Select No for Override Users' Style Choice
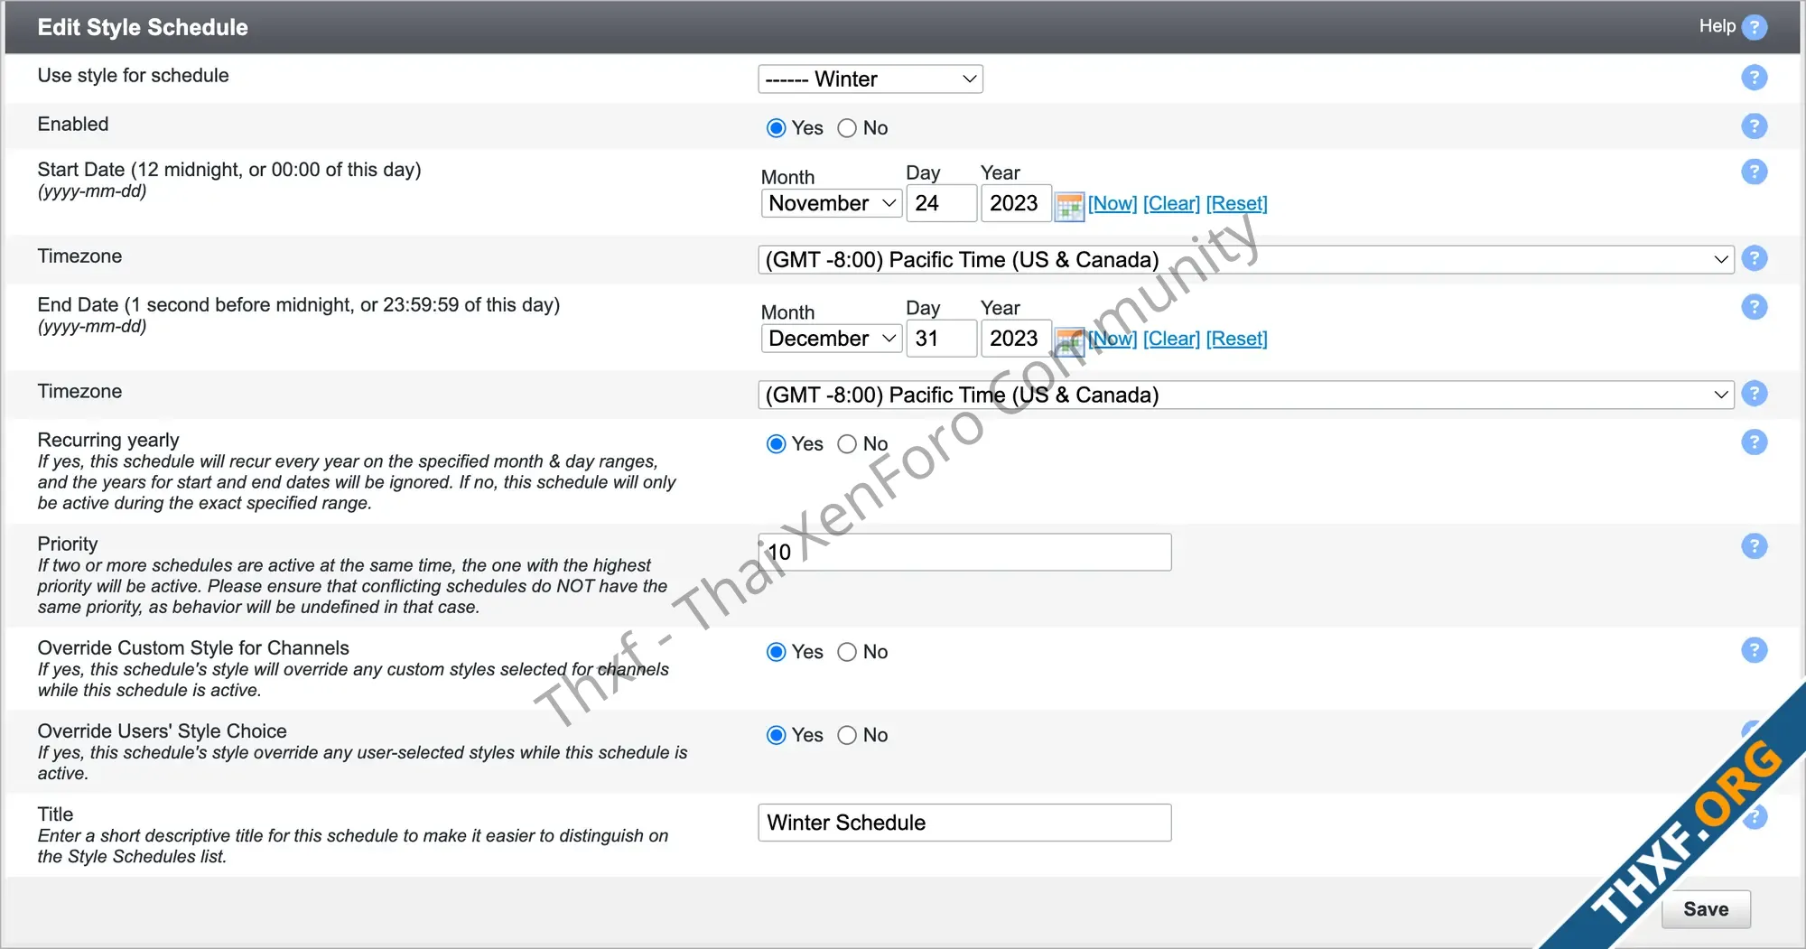The image size is (1806, 949). click(x=847, y=735)
